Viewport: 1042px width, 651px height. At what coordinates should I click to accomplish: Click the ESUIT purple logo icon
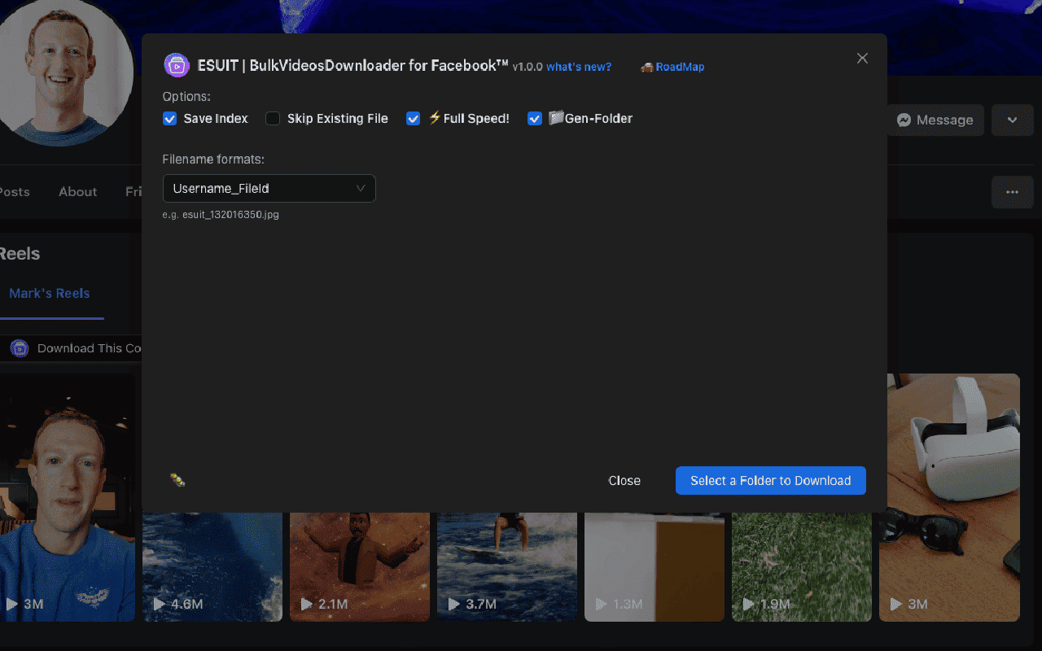[177, 65]
